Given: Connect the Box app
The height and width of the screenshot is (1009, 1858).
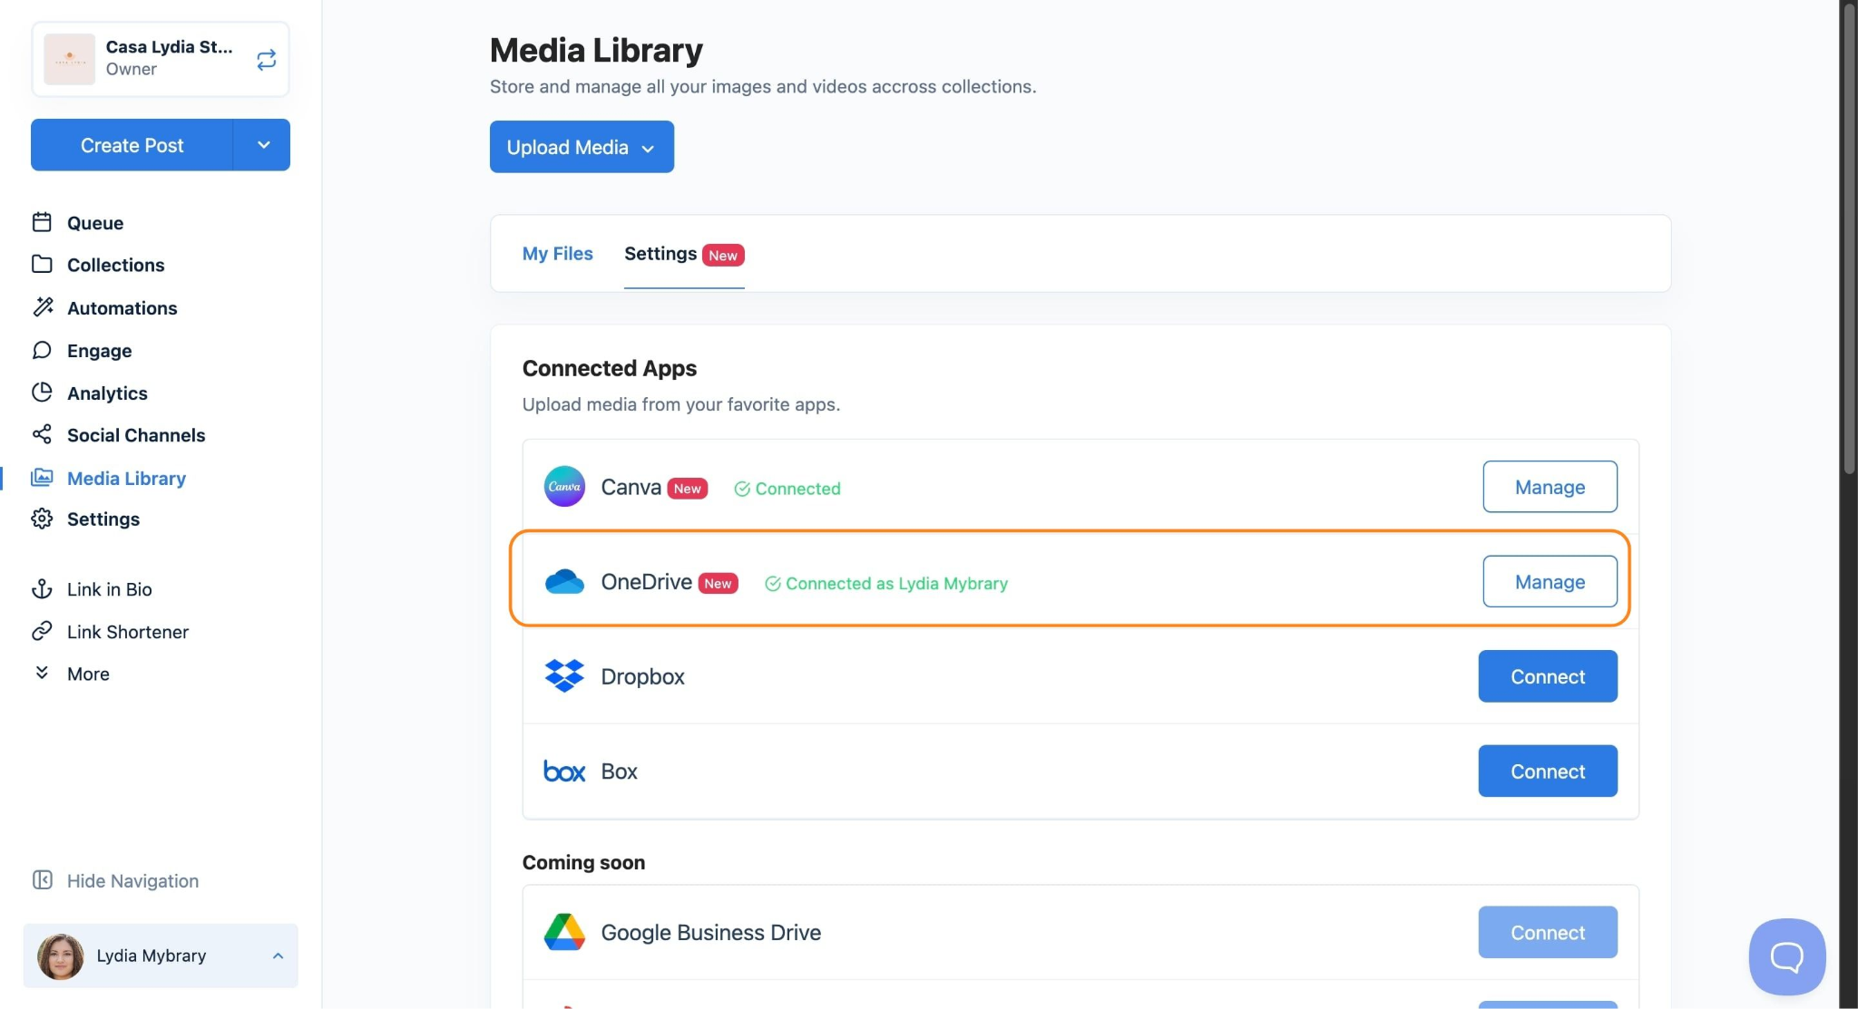Looking at the screenshot, I should click(1547, 771).
